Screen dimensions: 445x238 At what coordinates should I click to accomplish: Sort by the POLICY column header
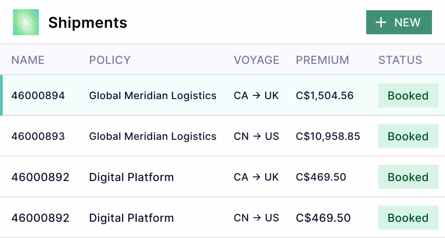pyautogui.click(x=110, y=60)
